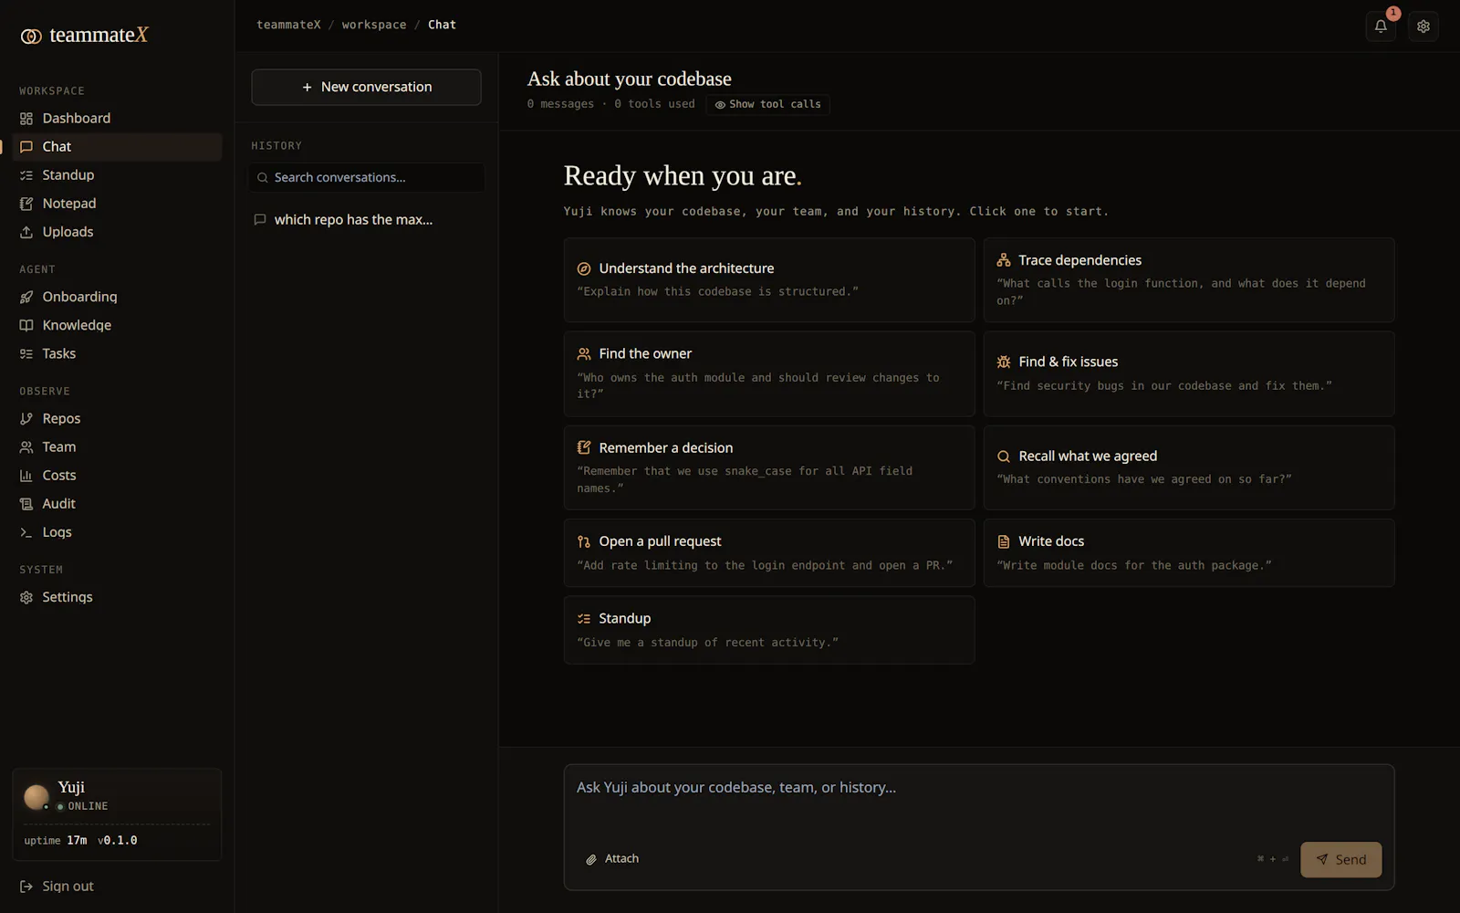This screenshot has height=913, width=1460.
Task: Send the message
Action: 1340,859
